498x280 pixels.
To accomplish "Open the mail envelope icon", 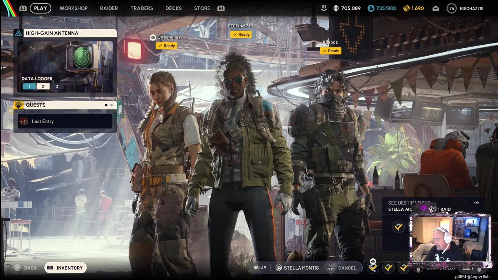I will coord(435,8).
